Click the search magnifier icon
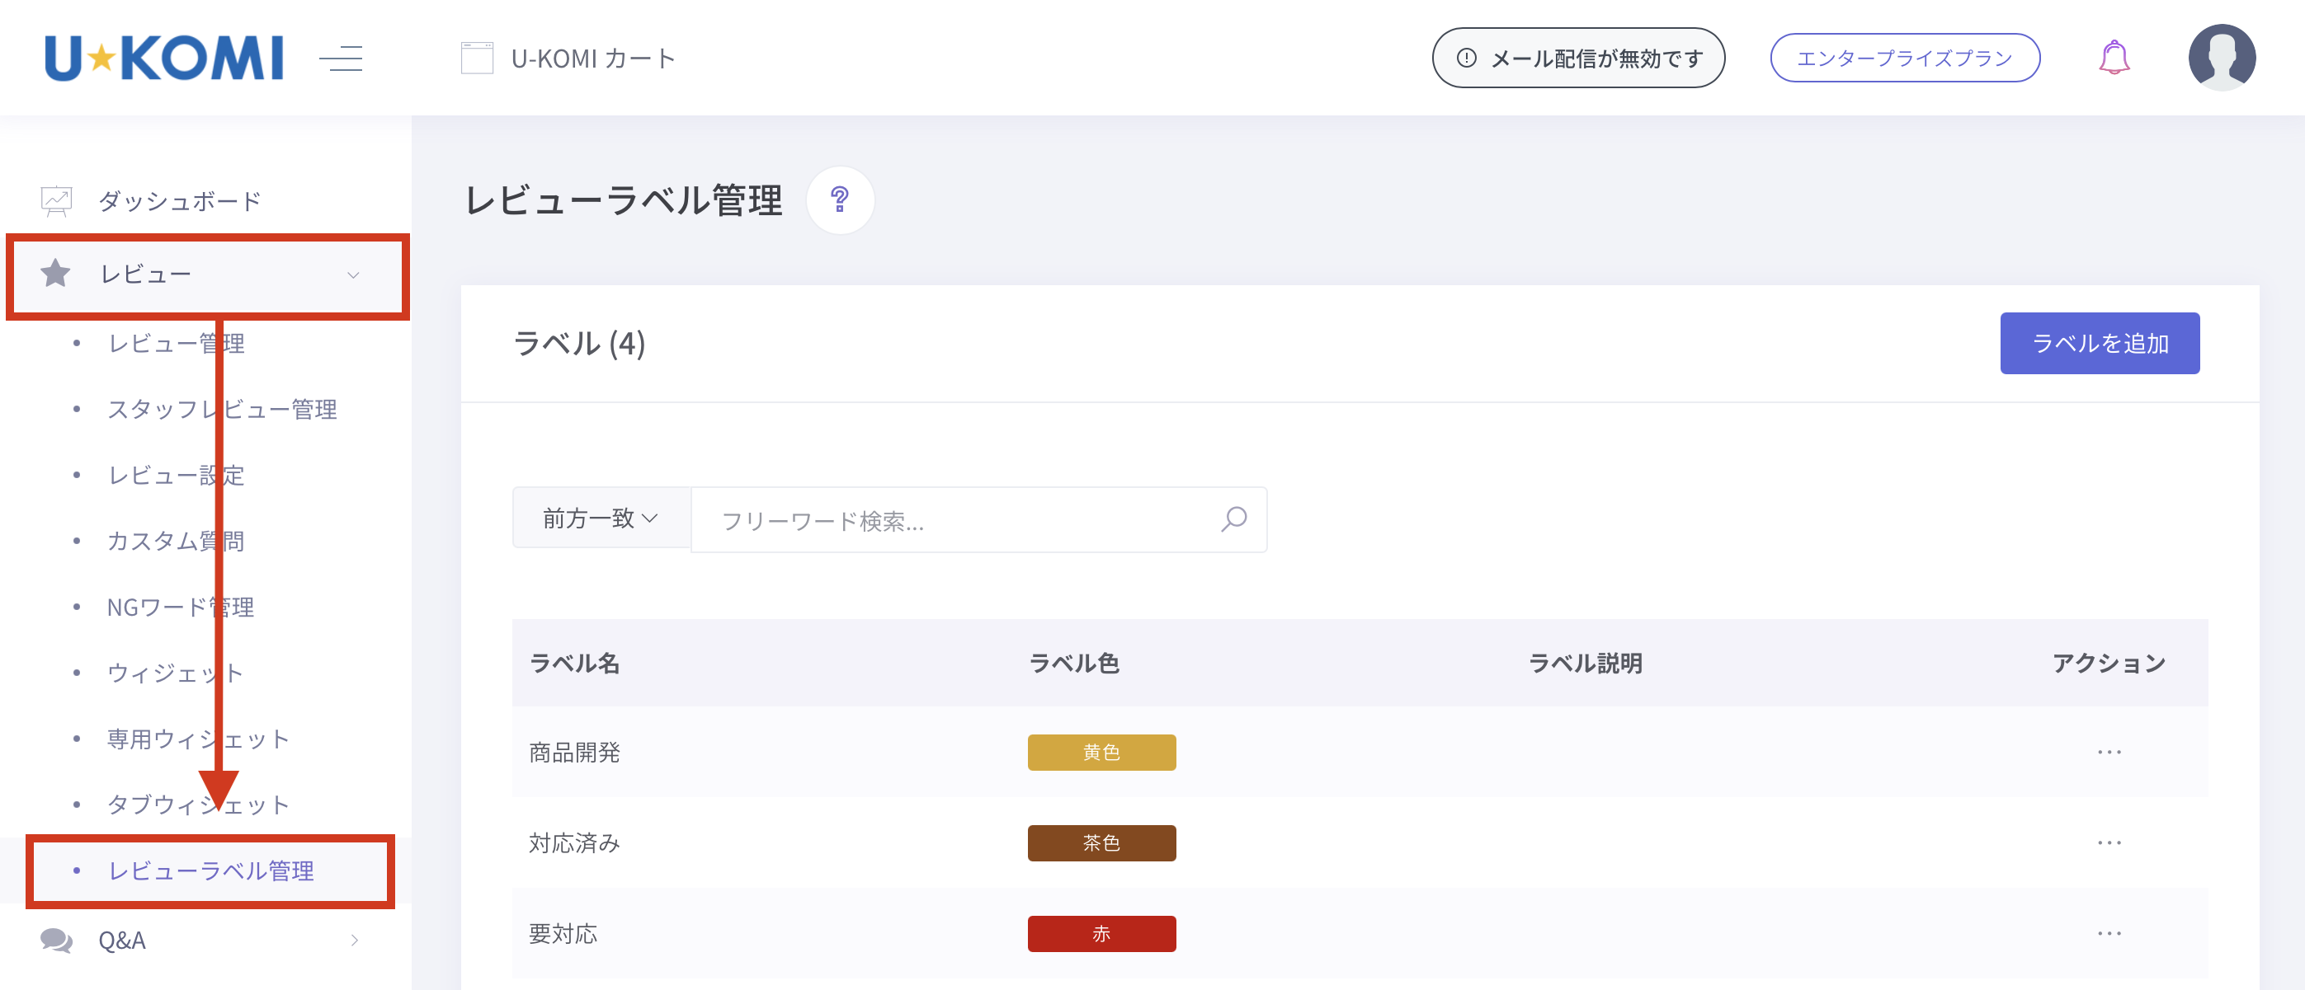The width and height of the screenshot is (2305, 990). (x=1234, y=519)
